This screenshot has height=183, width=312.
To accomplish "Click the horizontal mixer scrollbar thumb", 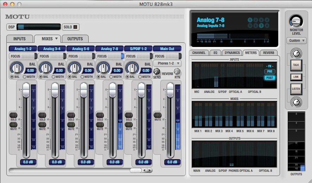I will point(135,170).
